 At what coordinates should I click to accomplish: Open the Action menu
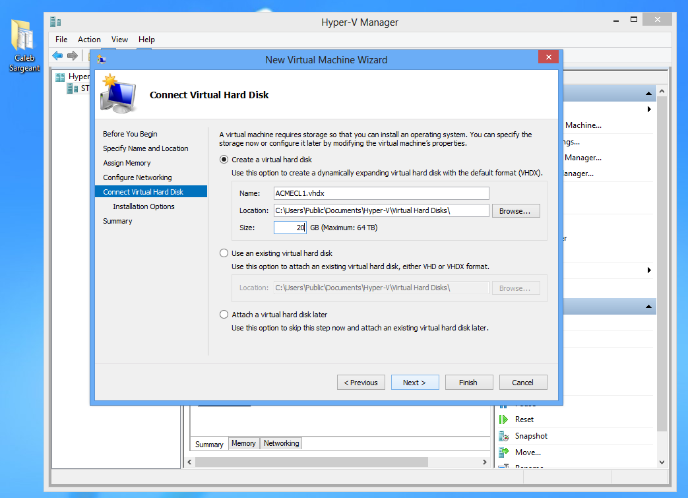point(89,40)
